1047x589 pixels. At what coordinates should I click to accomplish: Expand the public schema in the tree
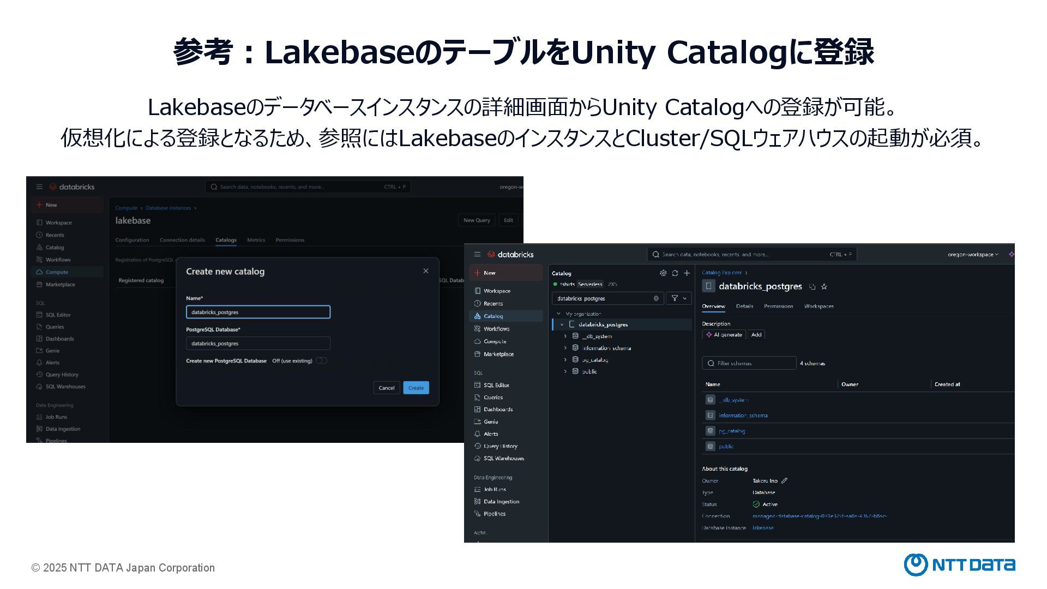[x=565, y=372]
